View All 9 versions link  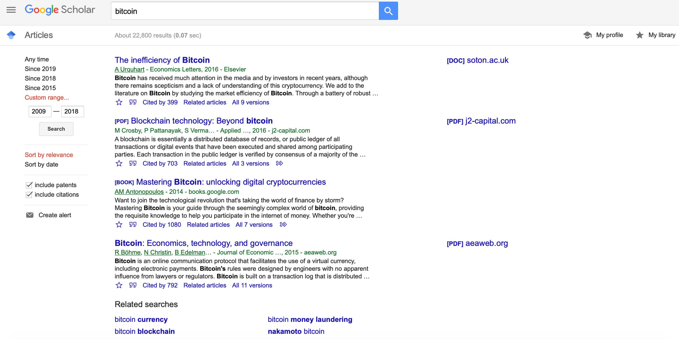pyautogui.click(x=250, y=102)
